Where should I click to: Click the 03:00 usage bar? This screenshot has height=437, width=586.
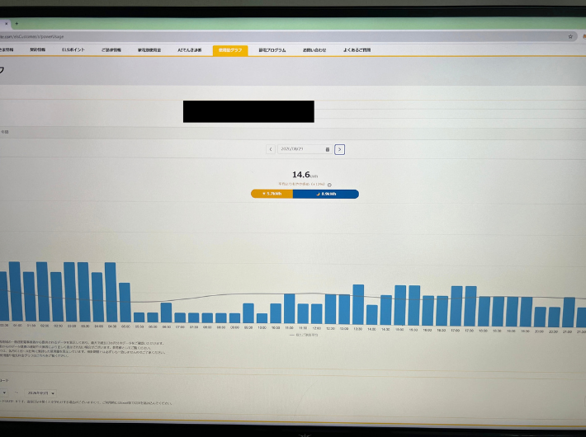(69, 292)
